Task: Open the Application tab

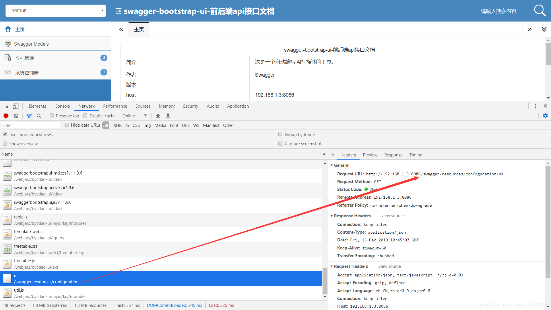Action: tap(238, 106)
